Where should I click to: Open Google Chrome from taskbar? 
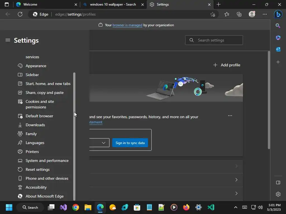click(x=75, y=207)
